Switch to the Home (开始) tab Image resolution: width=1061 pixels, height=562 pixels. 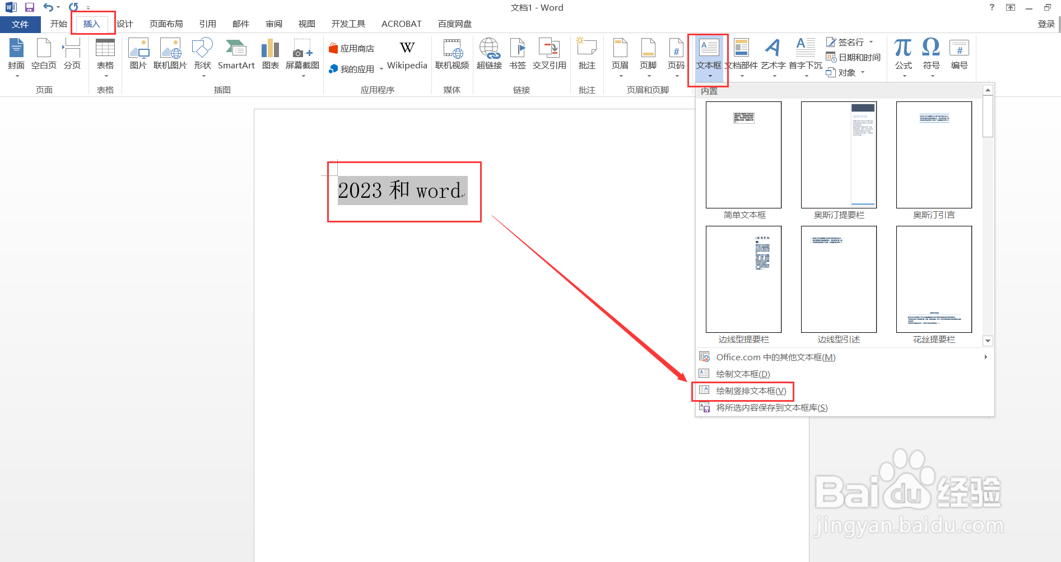58,24
